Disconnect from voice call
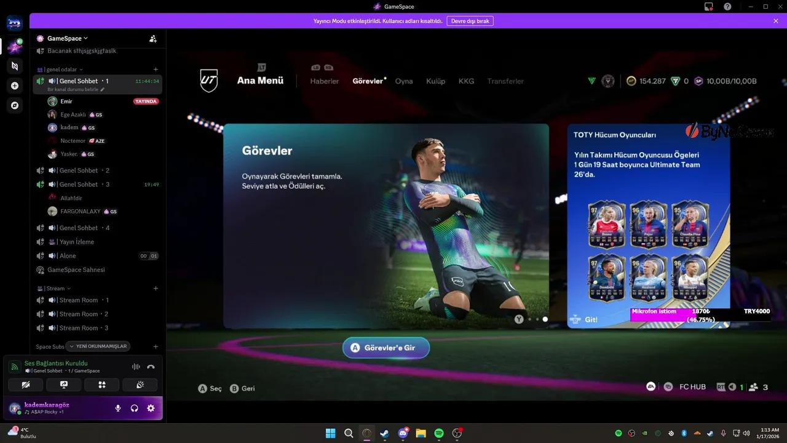 pos(151,367)
